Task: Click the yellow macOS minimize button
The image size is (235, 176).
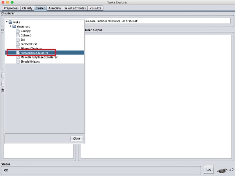Action: click(x=8, y=2)
